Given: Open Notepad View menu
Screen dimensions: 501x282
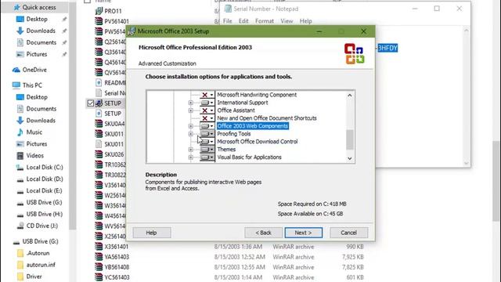Looking at the screenshot, I should (287, 21).
